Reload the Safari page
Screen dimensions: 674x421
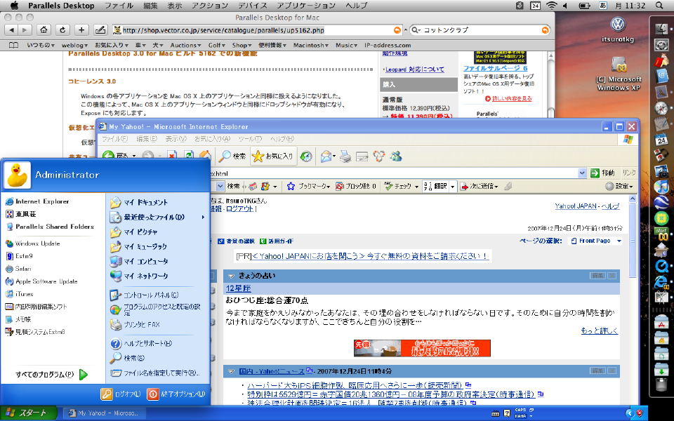[x=62, y=30]
